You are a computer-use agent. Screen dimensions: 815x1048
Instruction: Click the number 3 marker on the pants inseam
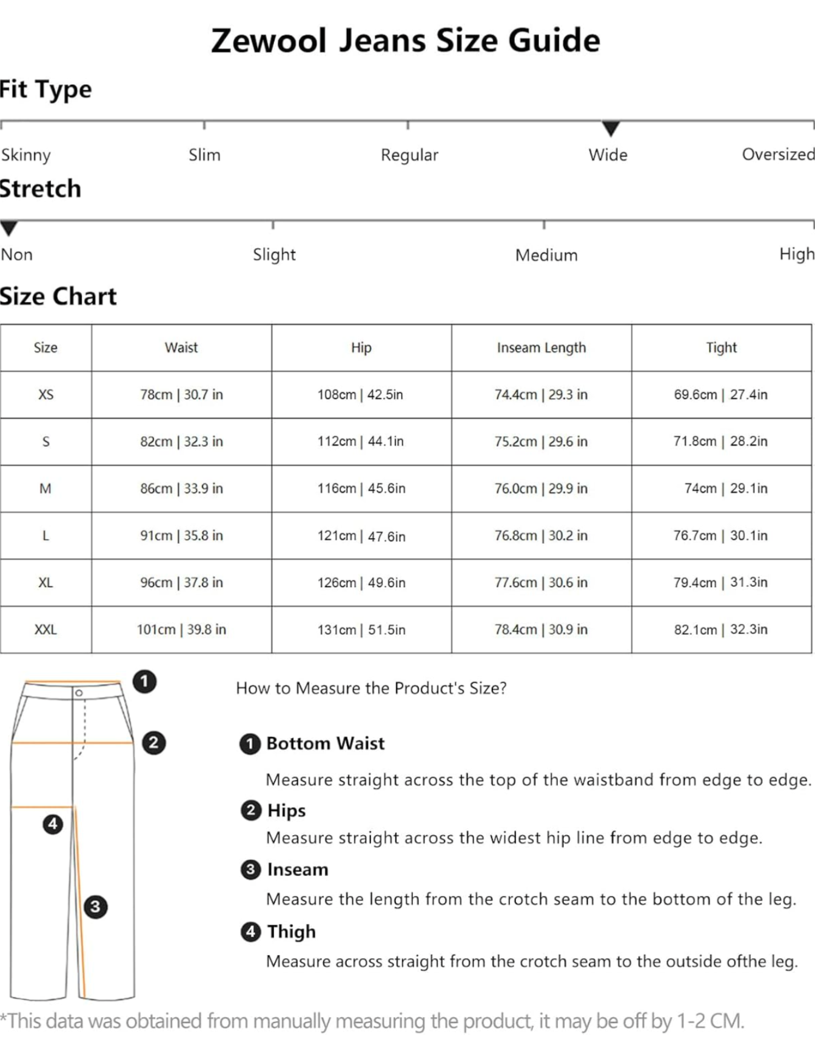coord(95,907)
